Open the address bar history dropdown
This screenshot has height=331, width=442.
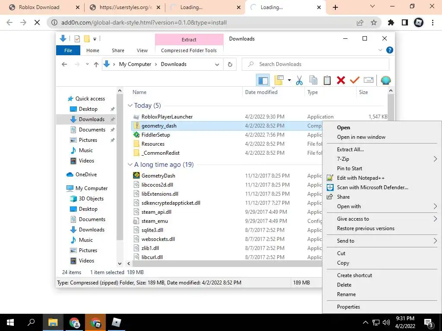point(217,65)
